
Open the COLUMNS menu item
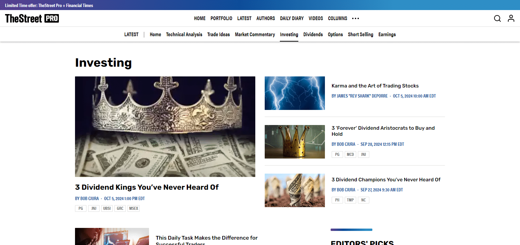coord(338,18)
